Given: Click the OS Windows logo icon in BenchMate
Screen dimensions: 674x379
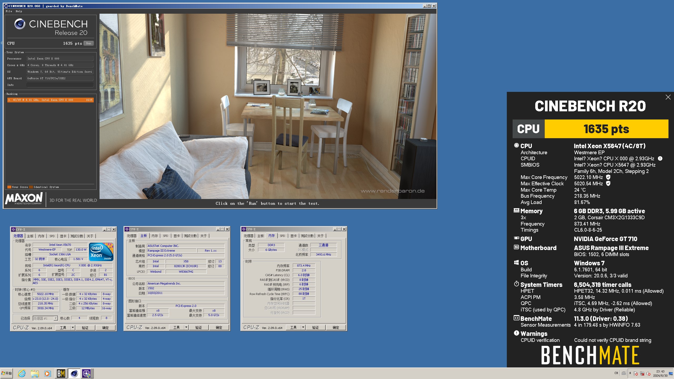Looking at the screenshot, I should (516, 263).
